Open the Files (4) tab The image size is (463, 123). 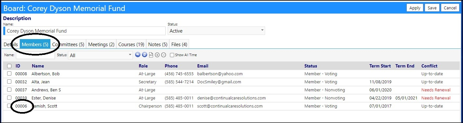click(179, 44)
